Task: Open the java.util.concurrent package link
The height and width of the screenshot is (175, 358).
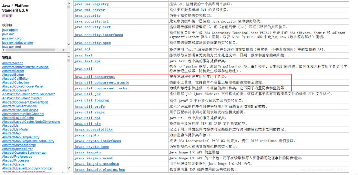Action: point(95,77)
